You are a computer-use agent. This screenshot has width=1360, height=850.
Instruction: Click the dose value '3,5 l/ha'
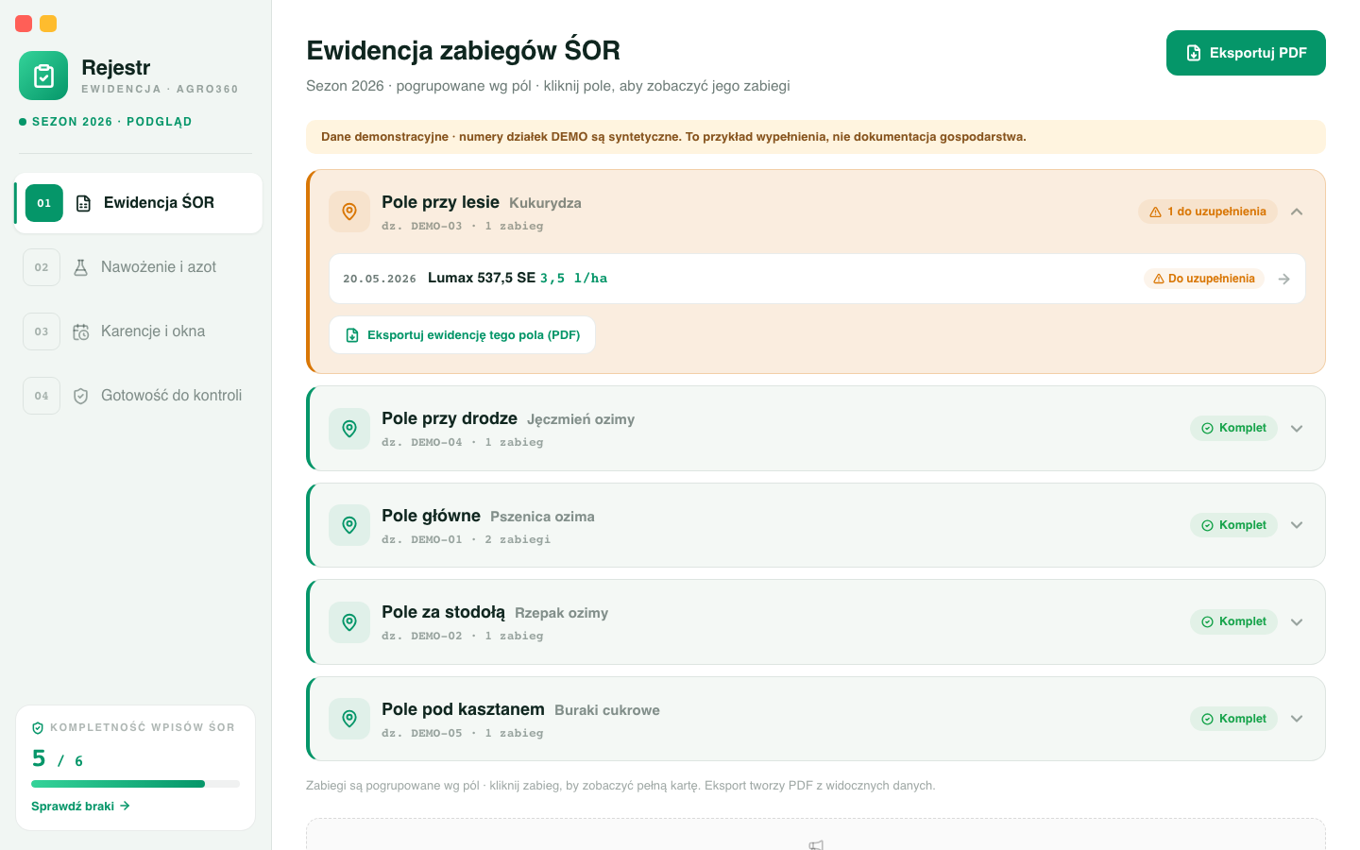tap(573, 279)
